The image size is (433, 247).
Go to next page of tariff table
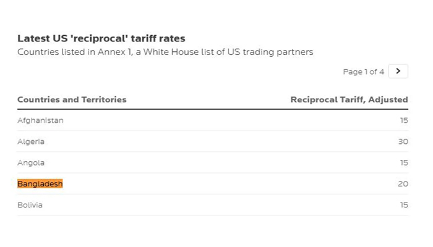coord(398,71)
